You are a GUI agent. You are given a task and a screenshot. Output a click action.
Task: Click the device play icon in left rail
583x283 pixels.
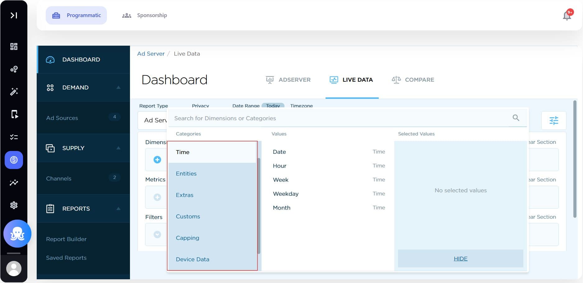pos(14,114)
